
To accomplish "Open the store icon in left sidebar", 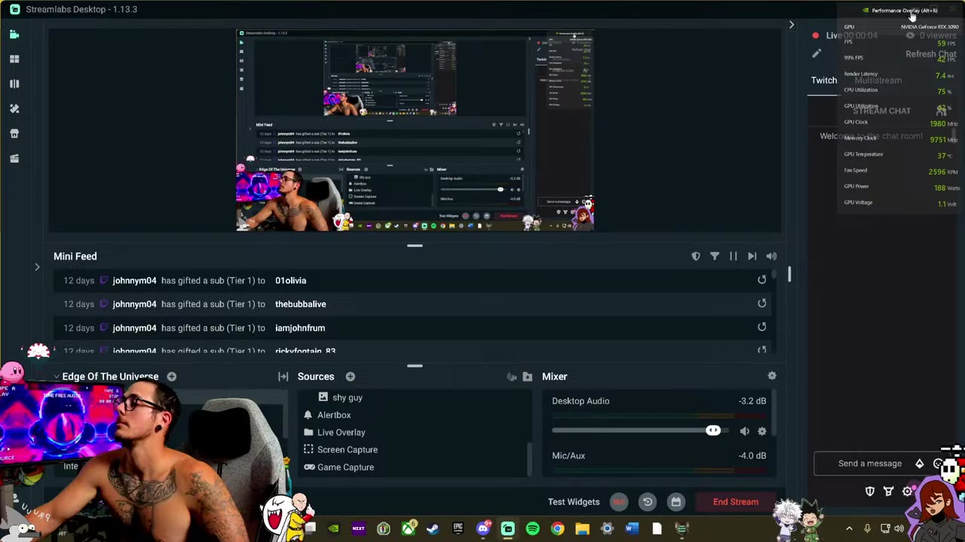I will 14,133.
